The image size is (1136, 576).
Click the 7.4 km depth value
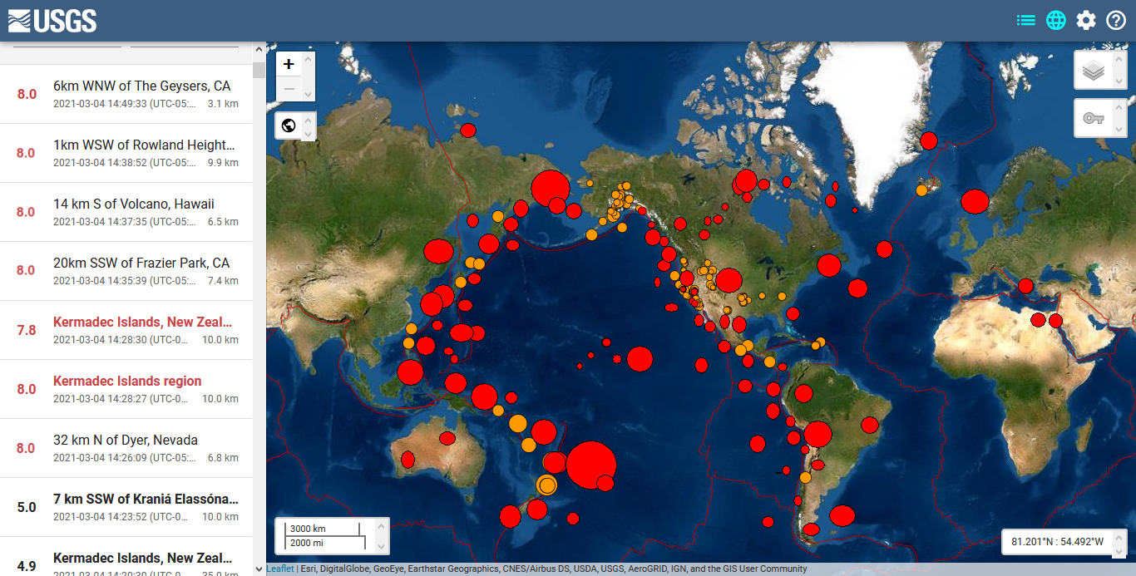point(223,281)
